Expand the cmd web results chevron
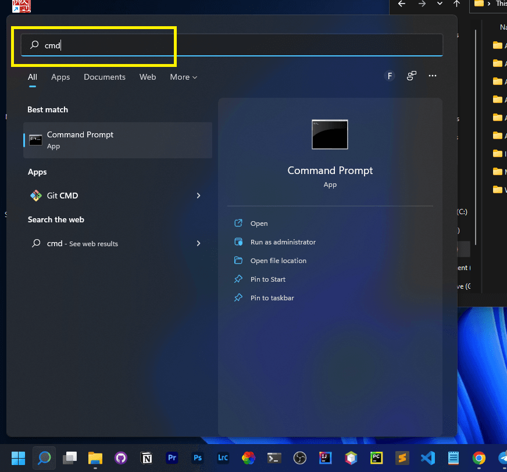The image size is (507, 472). tap(198, 243)
